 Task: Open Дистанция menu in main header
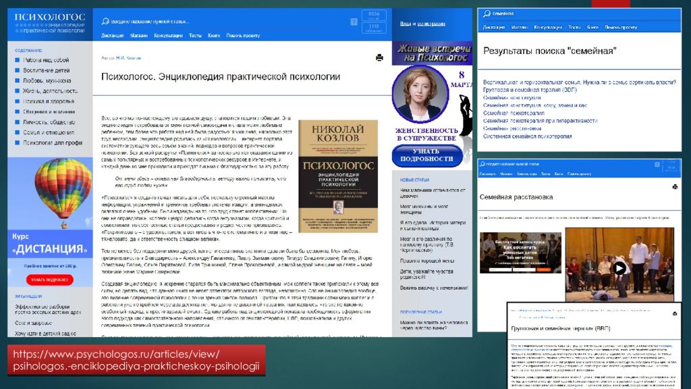coord(113,36)
